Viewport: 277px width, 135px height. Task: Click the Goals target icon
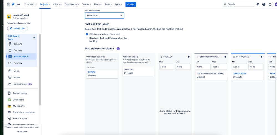click(x=10, y=71)
